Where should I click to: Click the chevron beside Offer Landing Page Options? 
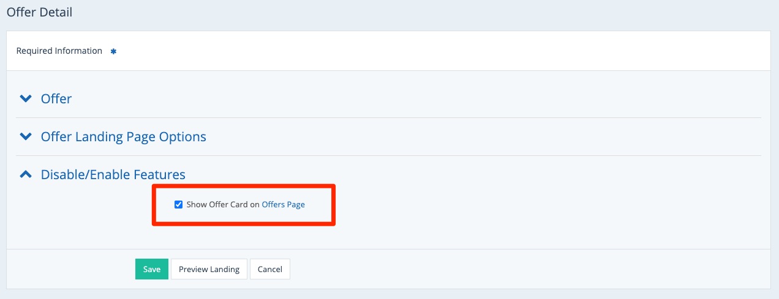coord(25,136)
